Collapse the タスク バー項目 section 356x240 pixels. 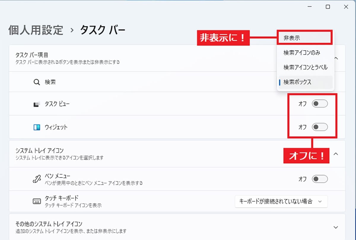coord(336,58)
